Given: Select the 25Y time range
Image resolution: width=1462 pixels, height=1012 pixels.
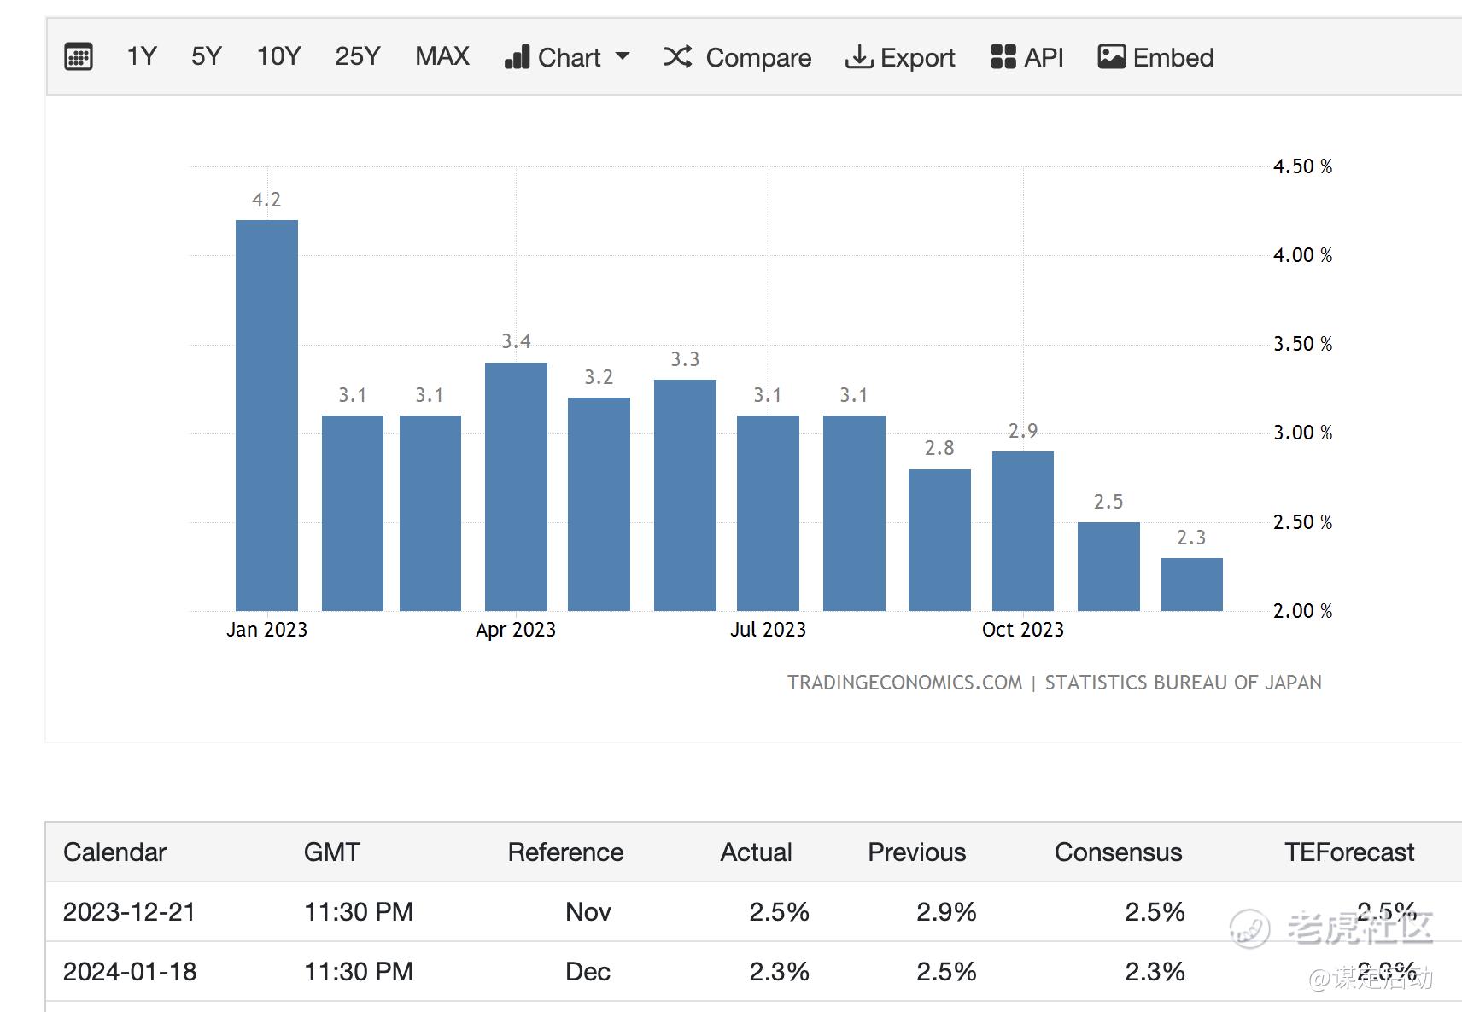Looking at the screenshot, I should coord(357,56).
